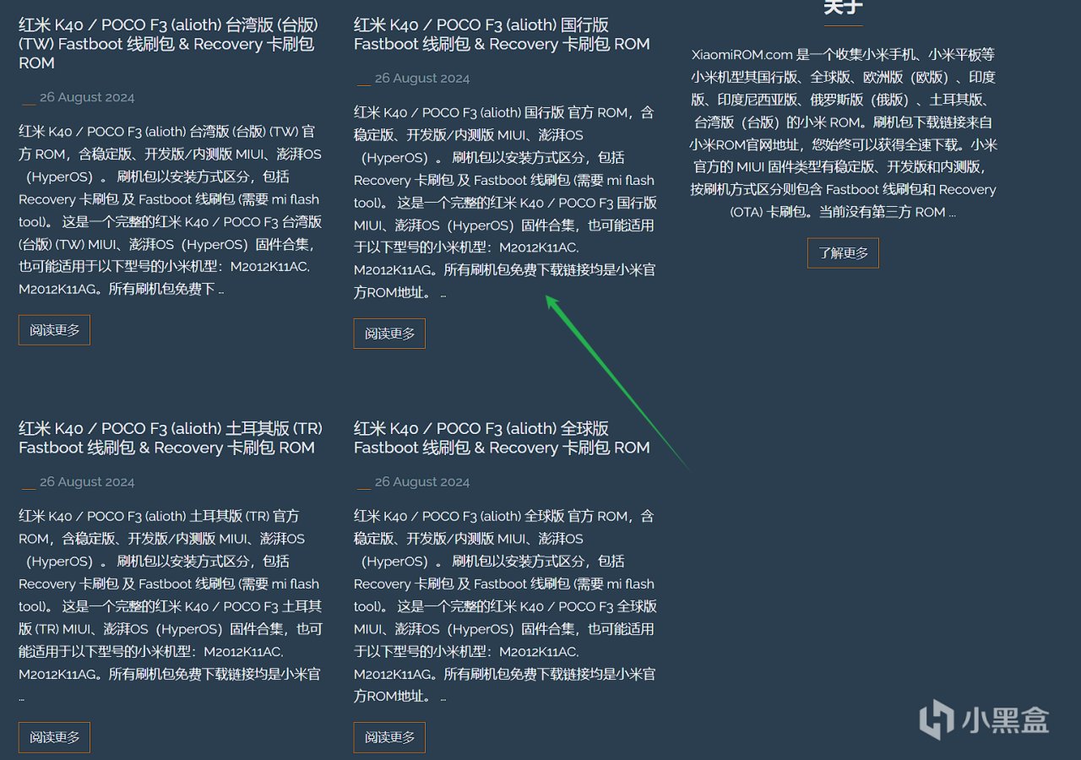
Task: Click the 全球版 article excerpt text
Action: click(x=504, y=606)
